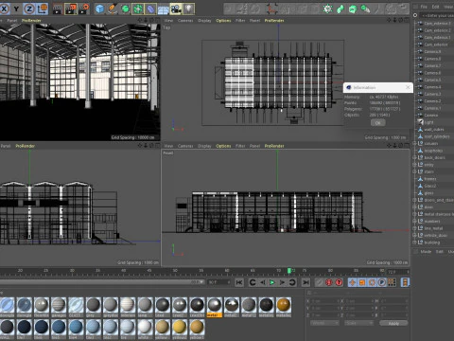Open Display menu in Top viewport
The height and width of the screenshot is (341, 454).
pyautogui.click(x=204, y=20)
